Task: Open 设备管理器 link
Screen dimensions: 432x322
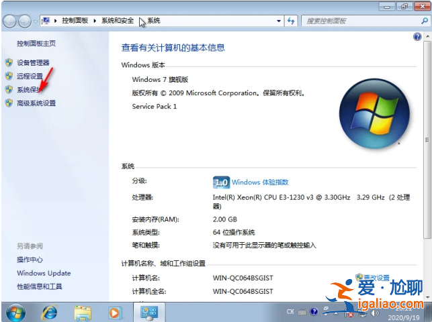Action: coord(33,62)
